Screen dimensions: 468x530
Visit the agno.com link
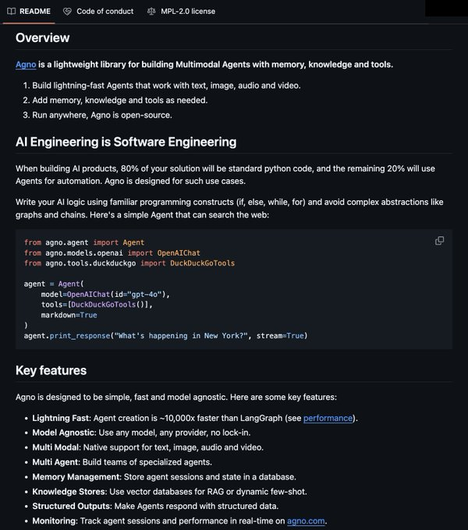(x=305, y=521)
